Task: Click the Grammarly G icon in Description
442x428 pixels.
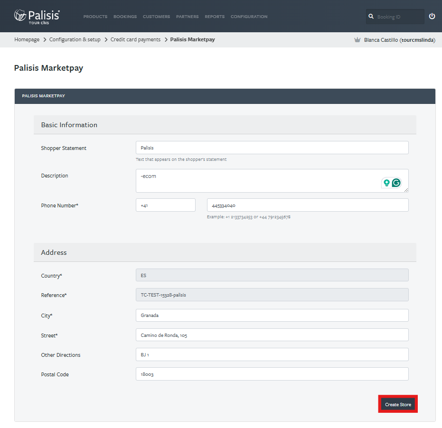Action: [396, 183]
